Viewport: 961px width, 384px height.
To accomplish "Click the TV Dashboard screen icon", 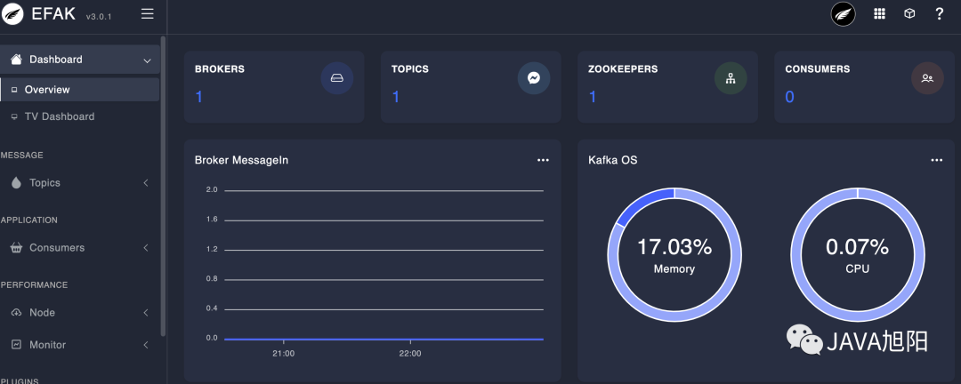I will 14,117.
